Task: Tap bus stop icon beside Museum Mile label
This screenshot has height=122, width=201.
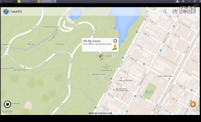Action: [111, 79]
